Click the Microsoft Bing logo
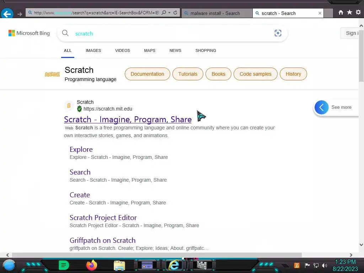This screenshot has width=364, height=273. click(29, 33)
